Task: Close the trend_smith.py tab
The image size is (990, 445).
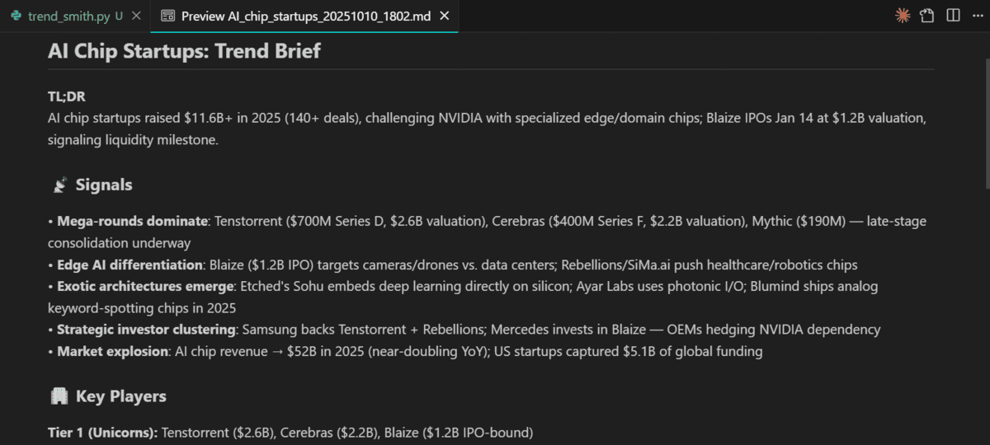Action: tap(137, 16)
